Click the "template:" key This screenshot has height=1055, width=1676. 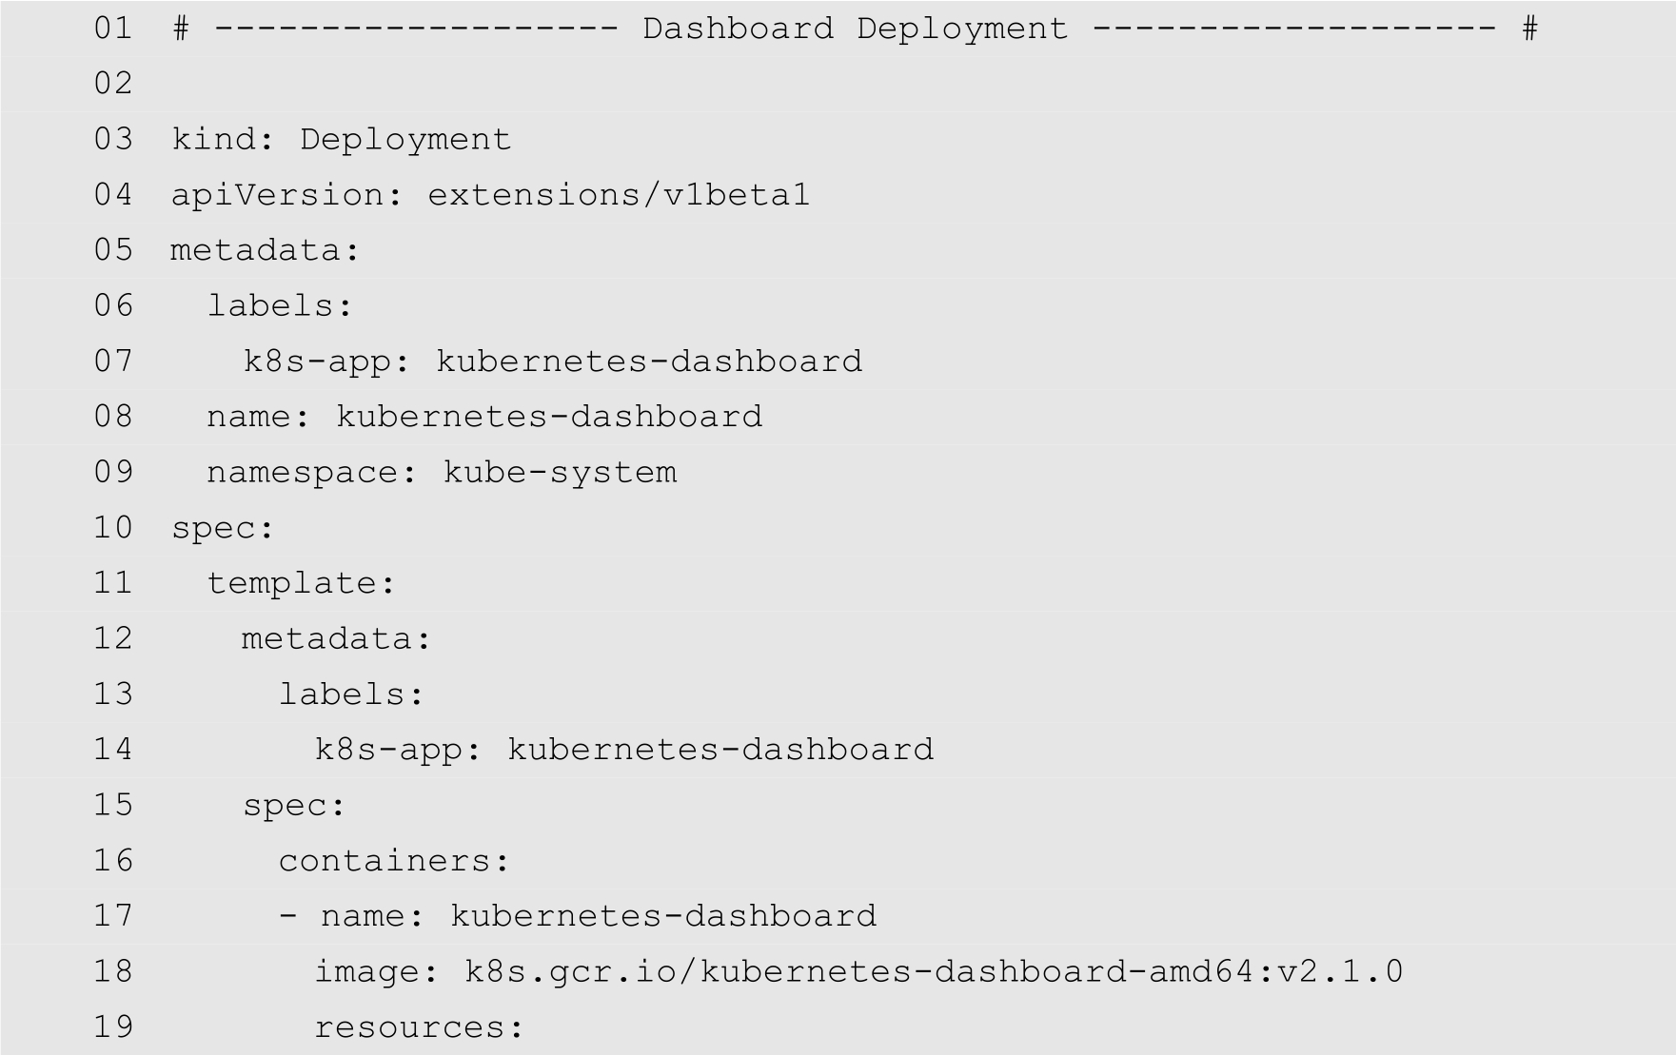coord(301,583)
